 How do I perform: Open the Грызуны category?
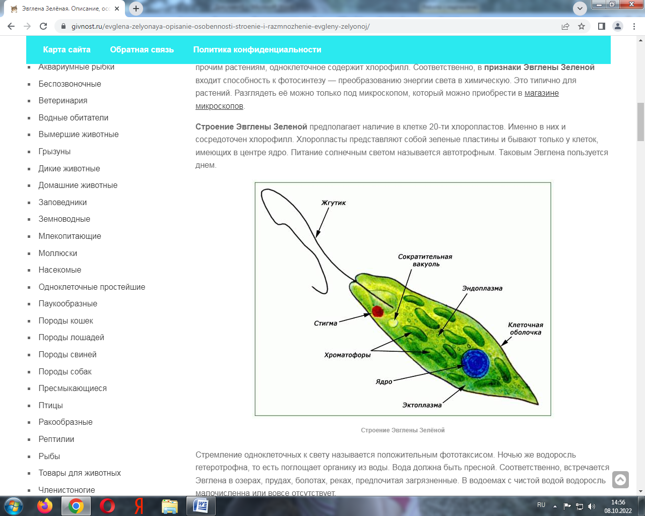tap(54, 152)
